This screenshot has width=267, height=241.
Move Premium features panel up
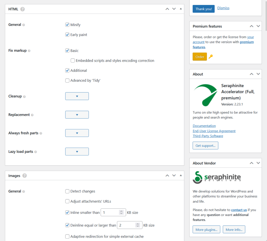252,26
